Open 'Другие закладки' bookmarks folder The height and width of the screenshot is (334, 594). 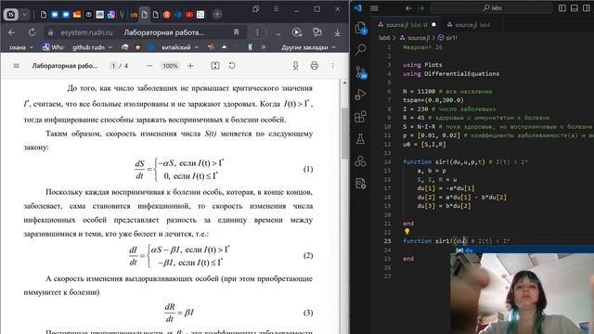[x=308, y=47]
